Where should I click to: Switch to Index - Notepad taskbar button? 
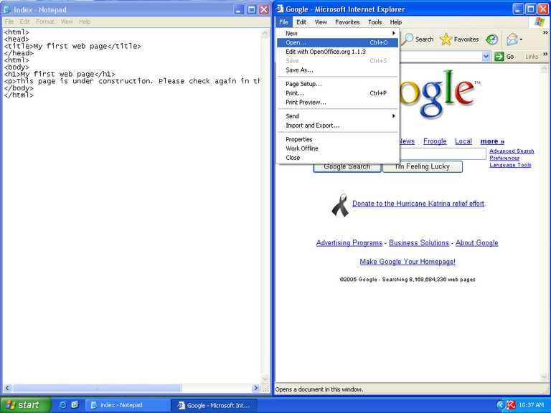click(128, 405)
